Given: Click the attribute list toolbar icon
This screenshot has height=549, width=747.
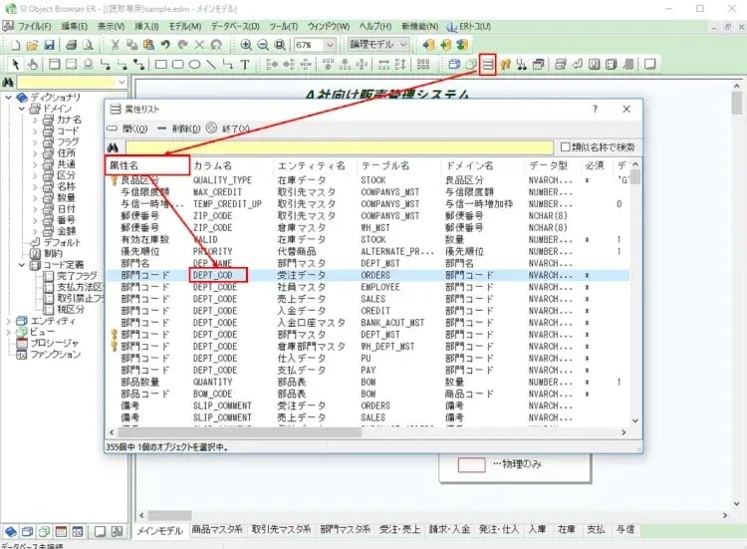Looking at the screenshot, I should pyautogui.click(x=487, y=65).
